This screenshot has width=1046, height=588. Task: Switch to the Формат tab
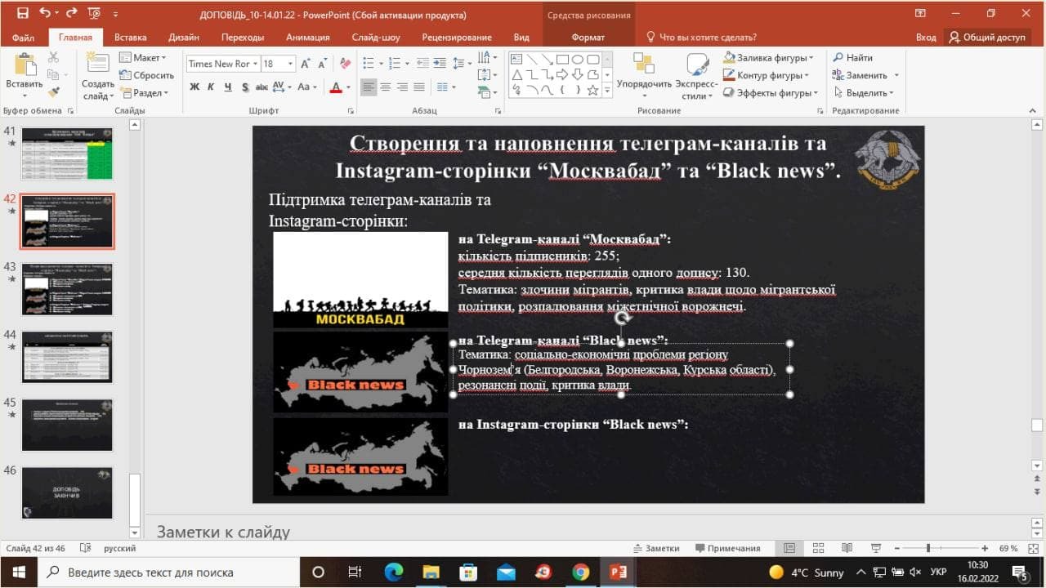coord(588,38)
